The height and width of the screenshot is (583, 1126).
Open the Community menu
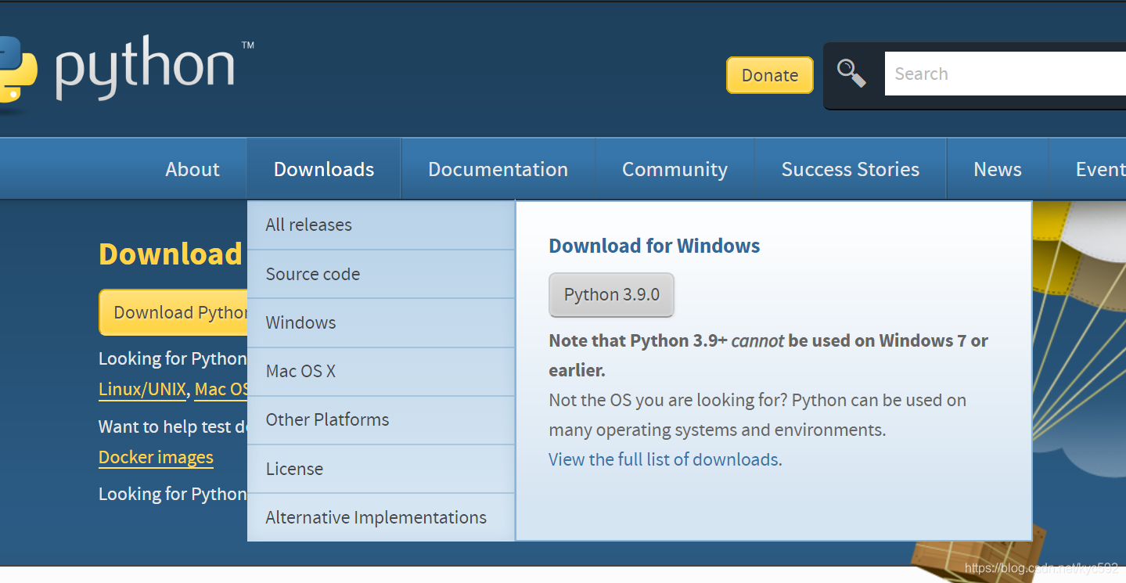tap(675, 169)
